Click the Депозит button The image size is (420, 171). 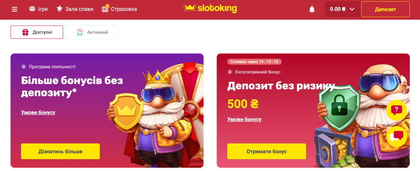click(x=385, y=9)
